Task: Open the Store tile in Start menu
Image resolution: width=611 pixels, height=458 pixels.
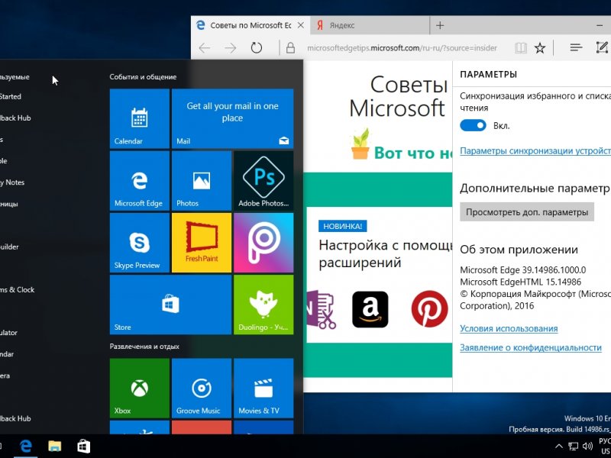Action: click(170, 305)
